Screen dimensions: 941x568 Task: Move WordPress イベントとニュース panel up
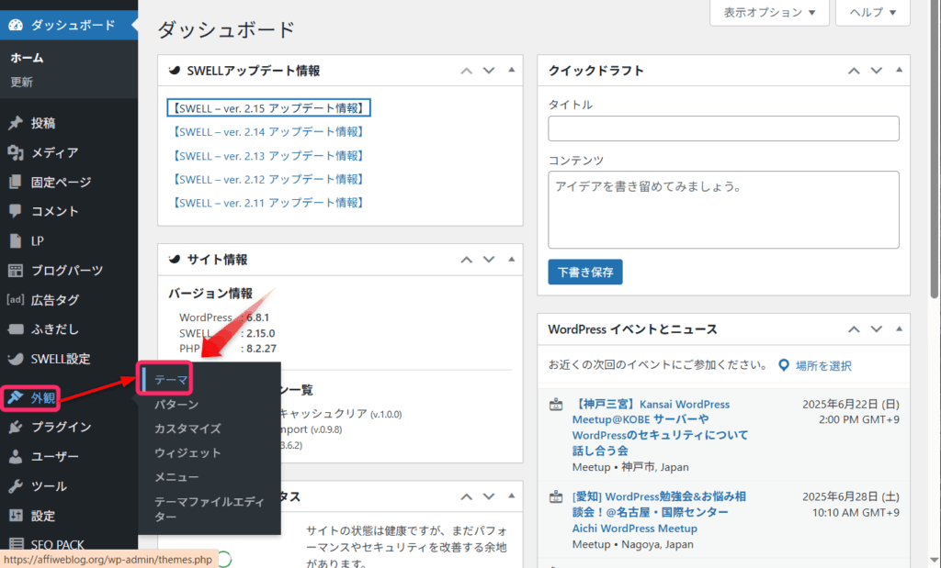coord(854,329)
